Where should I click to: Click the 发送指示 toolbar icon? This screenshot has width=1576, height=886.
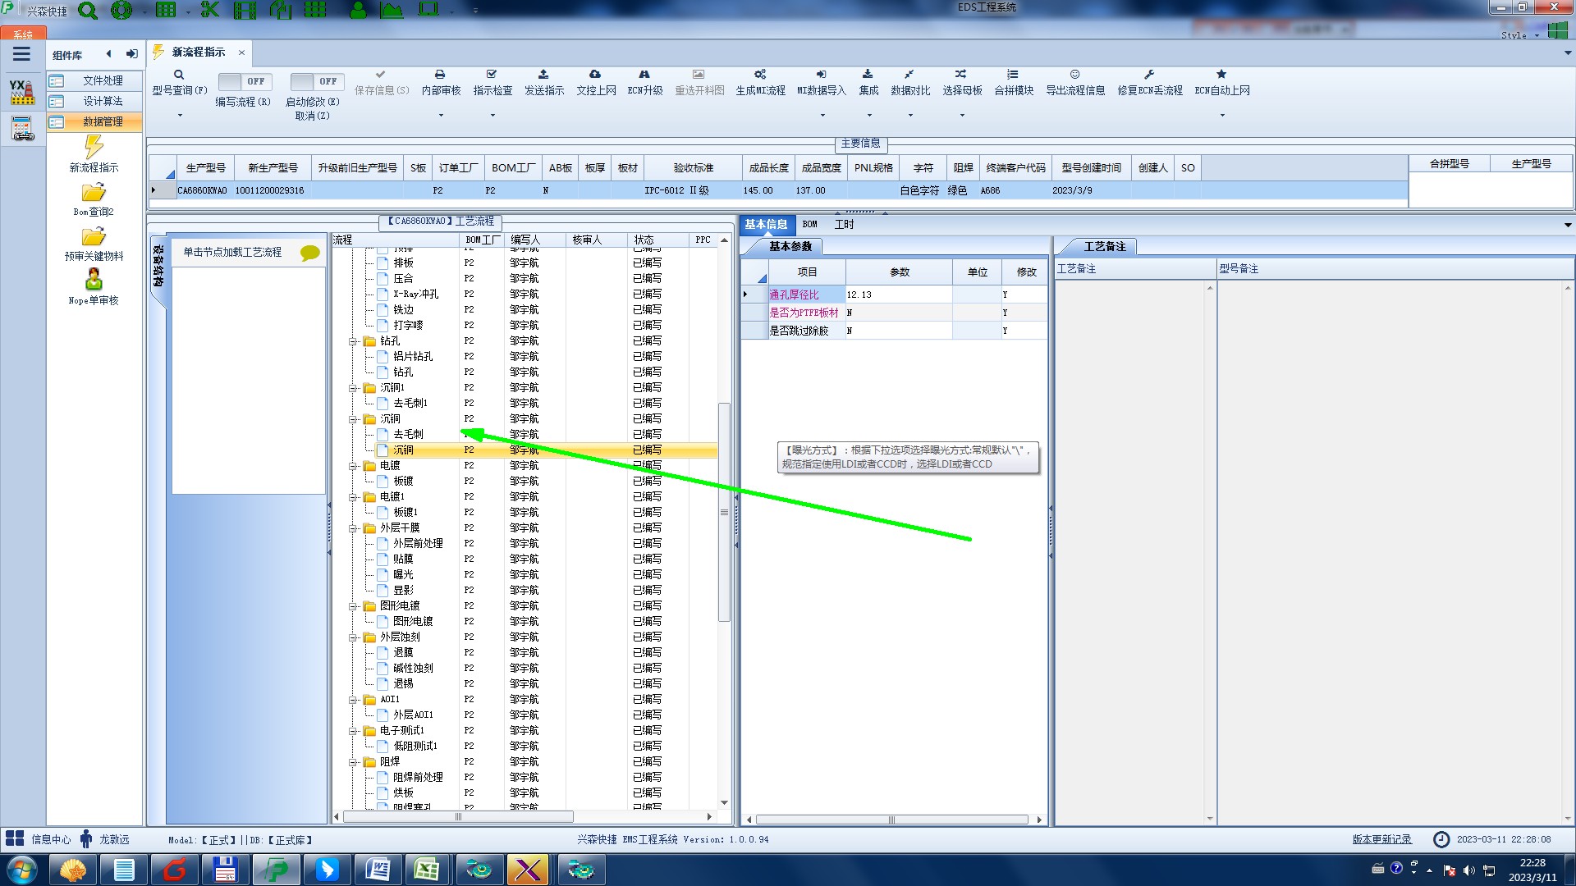click(543, 75)
